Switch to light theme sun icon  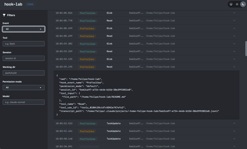click(237, 4)
